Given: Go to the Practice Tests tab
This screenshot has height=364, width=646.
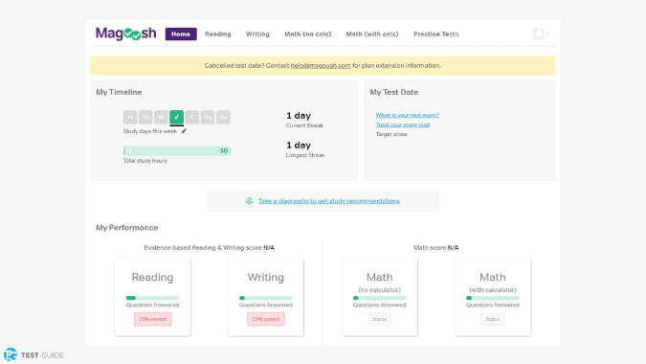Looking at the screenshot, I should pos(435,34).
